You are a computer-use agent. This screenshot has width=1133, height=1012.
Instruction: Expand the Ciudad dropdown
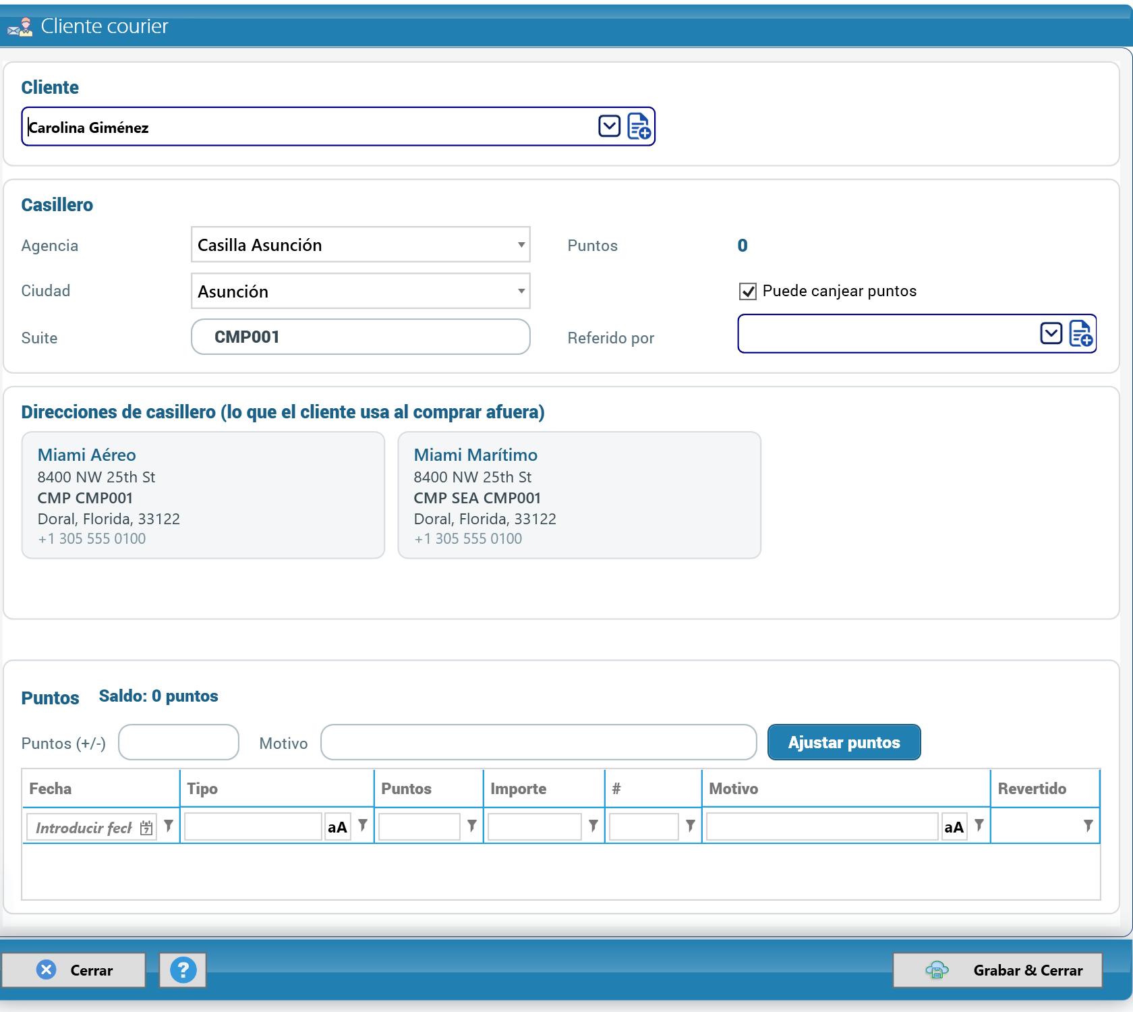(521, 291)
